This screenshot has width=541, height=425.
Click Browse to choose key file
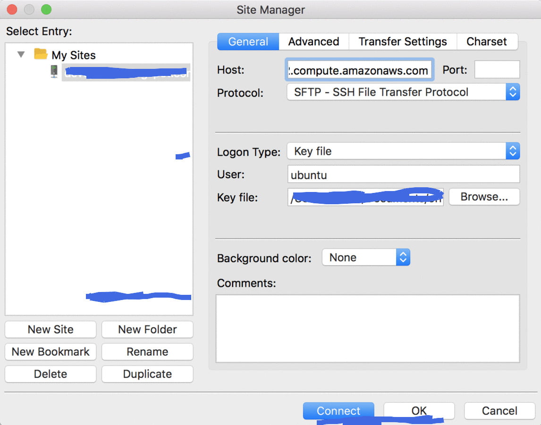coord(484,197)
